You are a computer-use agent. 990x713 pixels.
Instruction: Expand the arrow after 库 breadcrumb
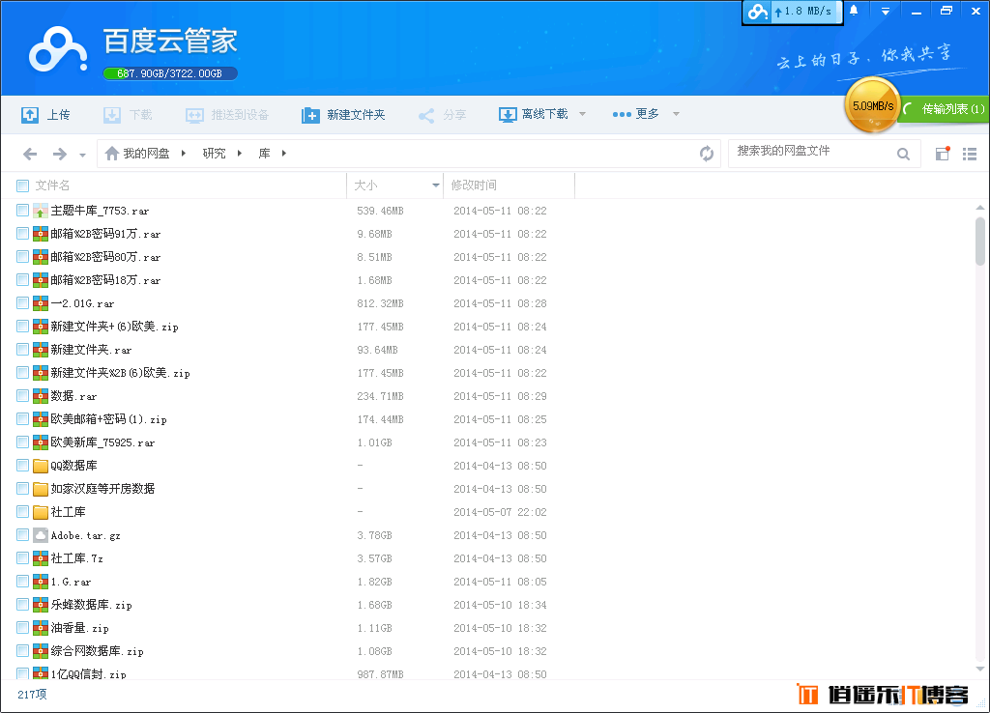pos(284,154)
